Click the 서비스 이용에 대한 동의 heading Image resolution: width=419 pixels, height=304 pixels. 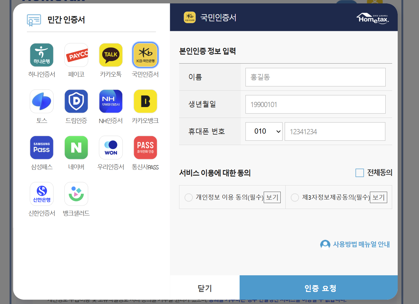(x=215, y=173)
